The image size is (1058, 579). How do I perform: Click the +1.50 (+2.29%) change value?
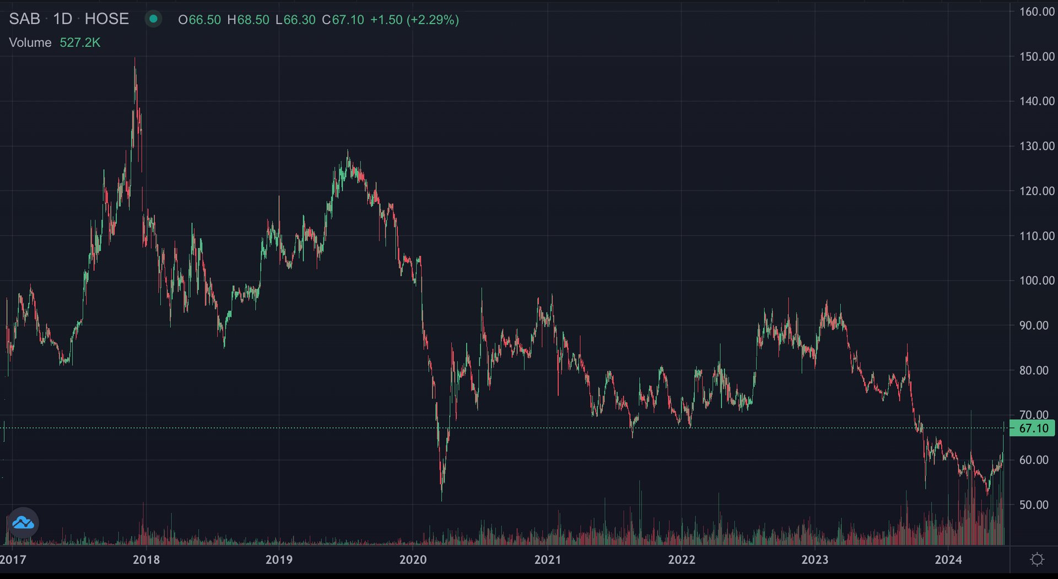click(414, 20)
